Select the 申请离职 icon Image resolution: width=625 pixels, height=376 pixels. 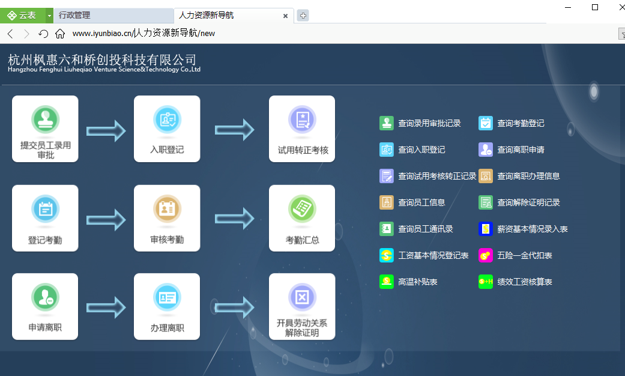(44, 299)
